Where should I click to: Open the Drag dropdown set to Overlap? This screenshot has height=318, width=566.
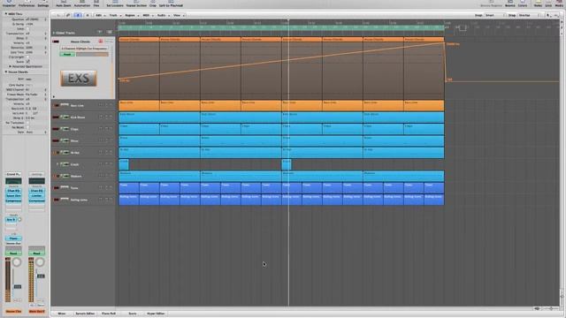coord(529,16)
